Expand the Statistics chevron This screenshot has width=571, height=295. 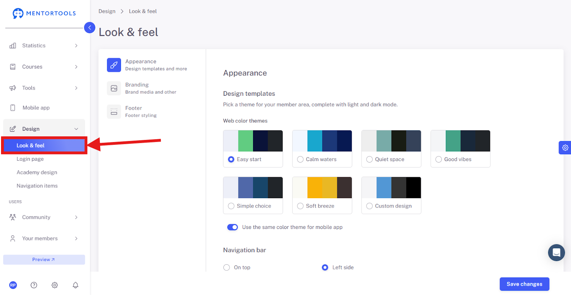click(76, 46)
